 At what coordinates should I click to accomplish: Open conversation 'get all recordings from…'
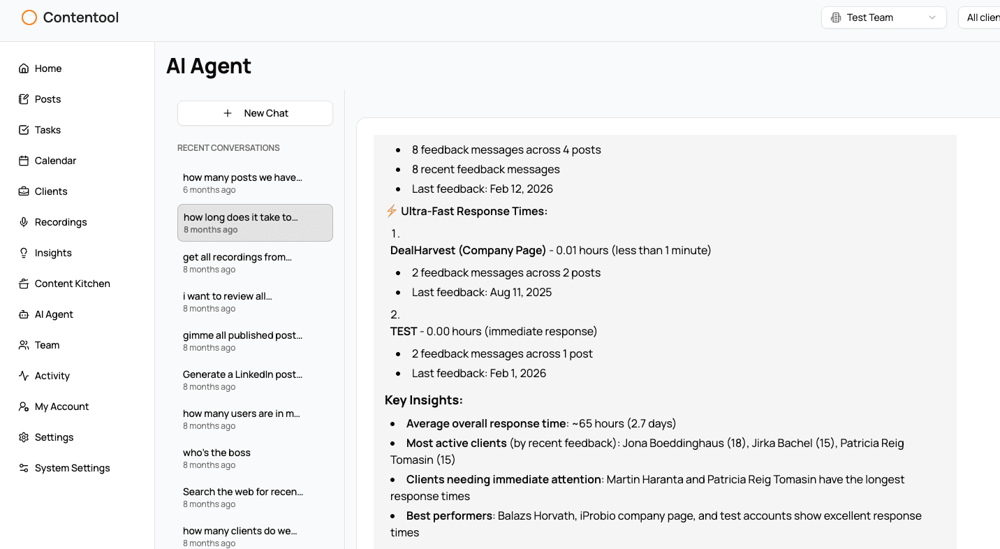tap(255, 263)
